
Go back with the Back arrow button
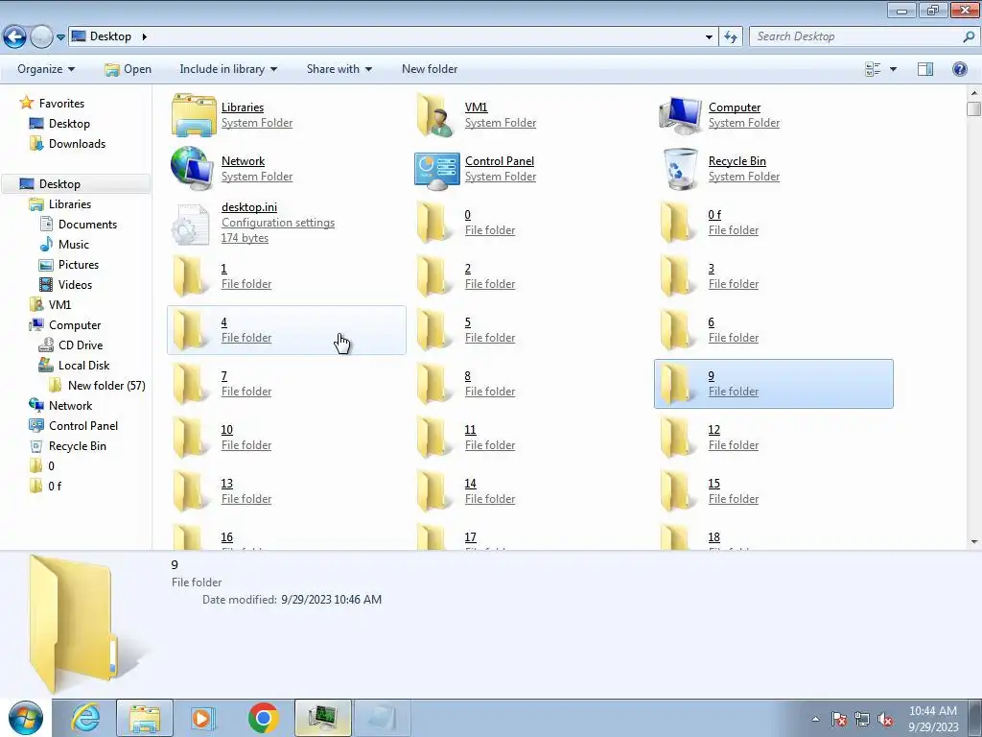pyautogui.click(x=15, y=37)
